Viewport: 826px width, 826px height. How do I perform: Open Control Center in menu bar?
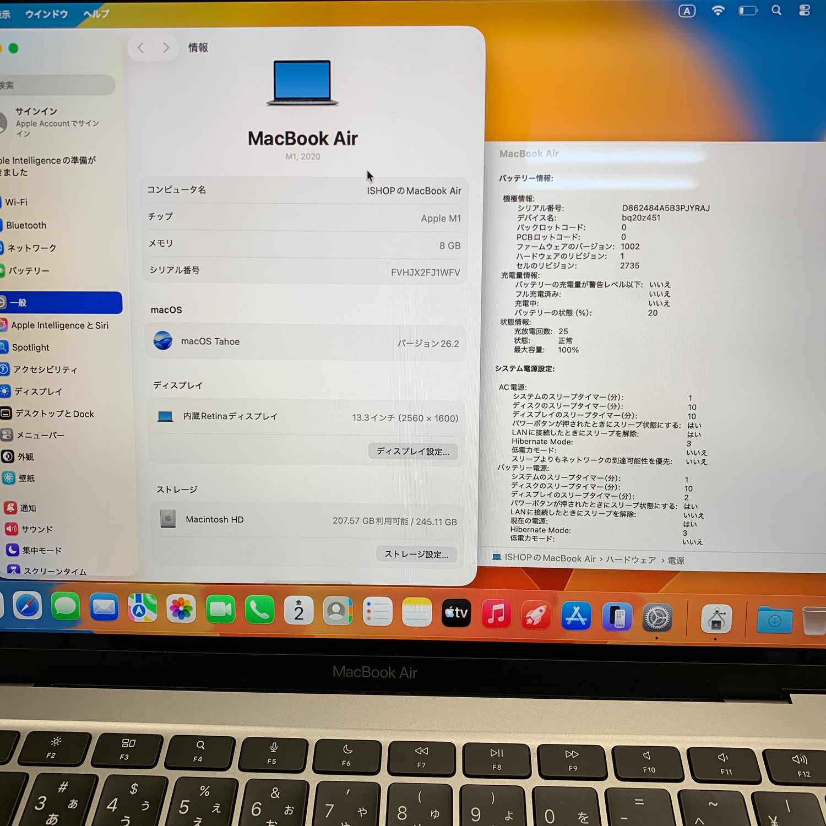point(805,10)
